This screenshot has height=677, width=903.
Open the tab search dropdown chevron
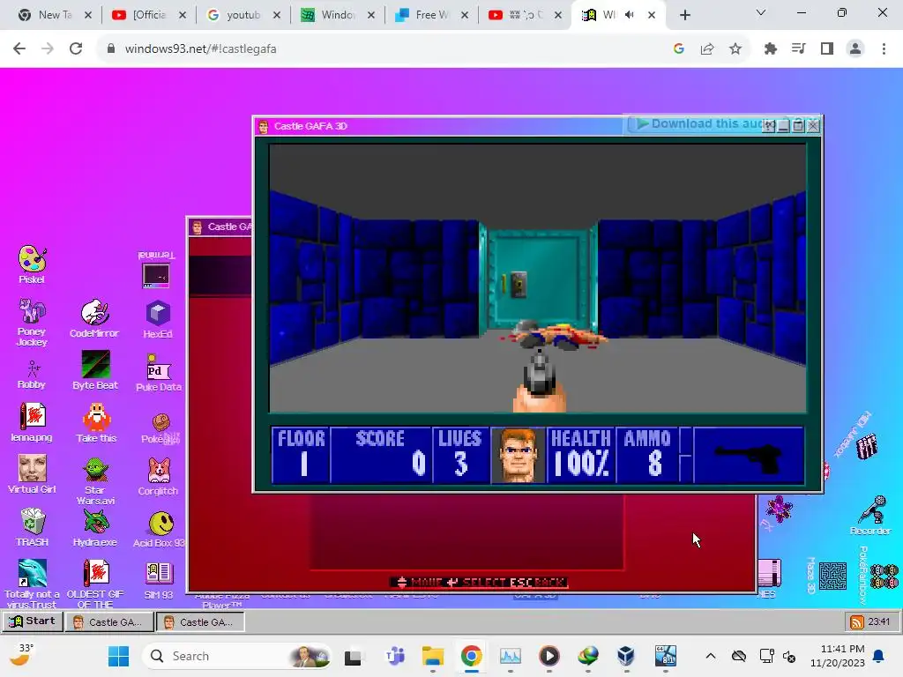click(761, 12)
